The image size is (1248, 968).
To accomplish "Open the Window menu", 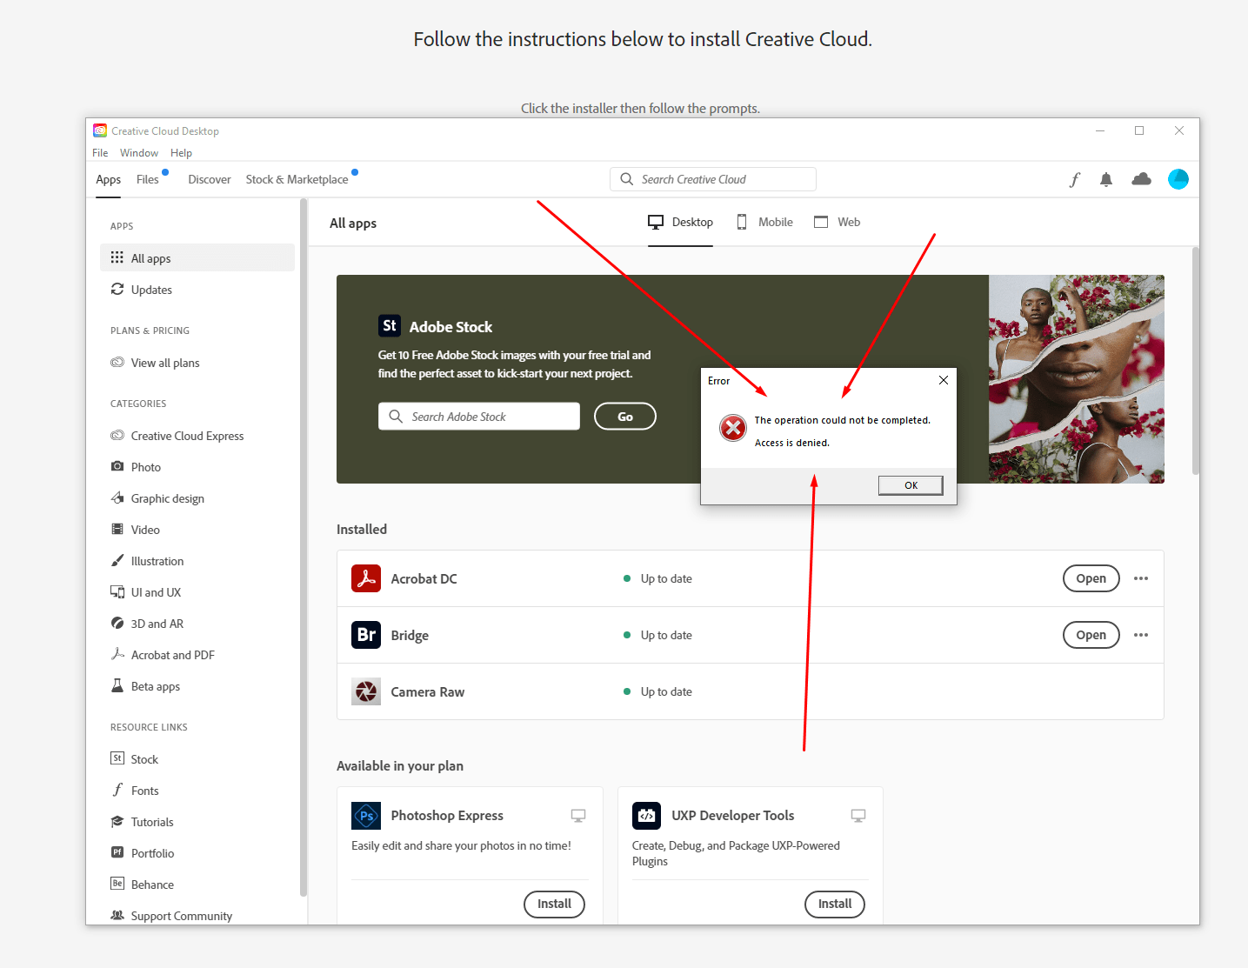I will (x=139, y=153).
